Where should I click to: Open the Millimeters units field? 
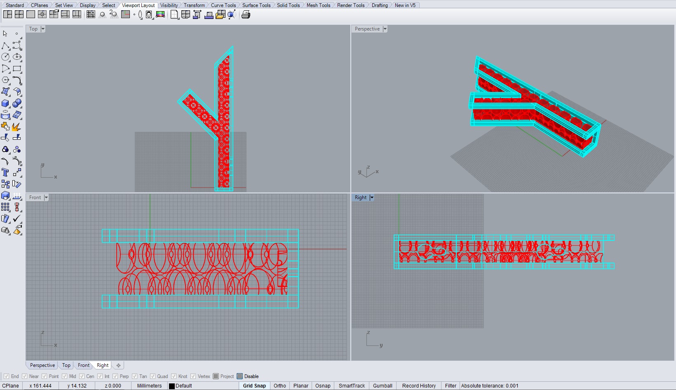pyautogui.click(x=149, y=386)
